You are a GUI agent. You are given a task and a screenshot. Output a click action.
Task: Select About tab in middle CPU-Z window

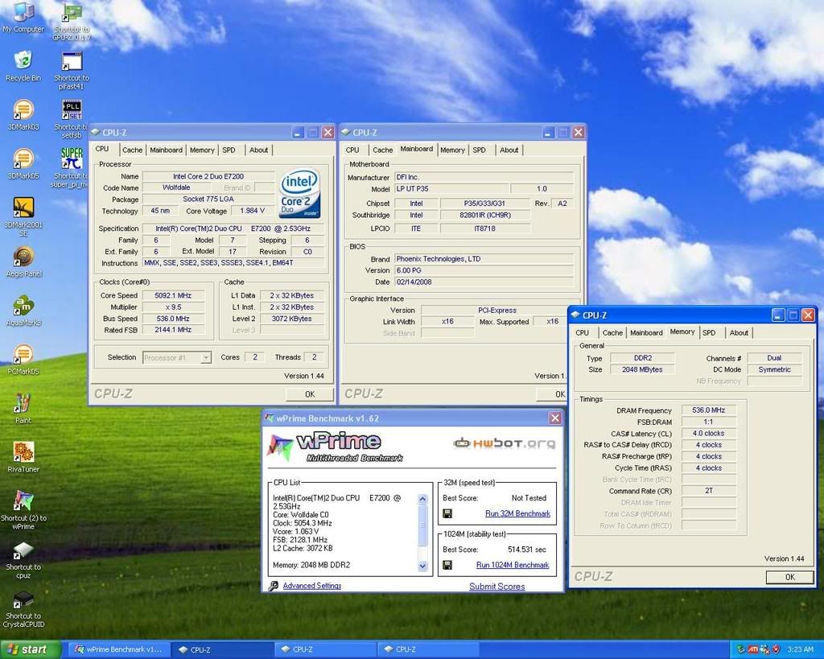509,150
